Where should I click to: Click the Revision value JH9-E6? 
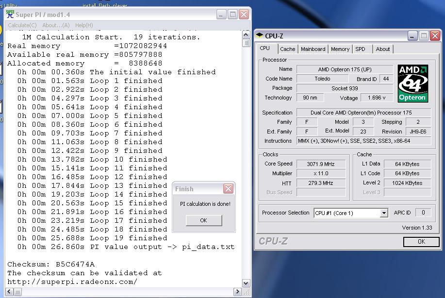click(418, 132)
